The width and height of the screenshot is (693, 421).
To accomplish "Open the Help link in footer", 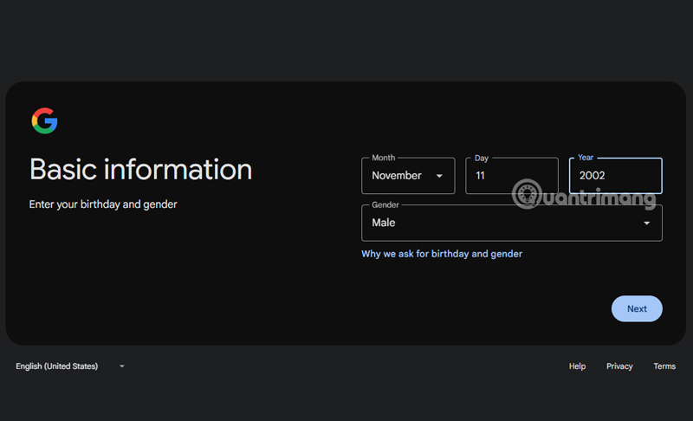I will tap(577, 366).
